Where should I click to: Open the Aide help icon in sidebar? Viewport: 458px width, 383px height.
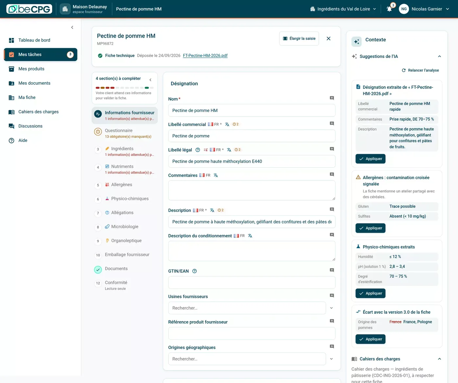coord(11,140)
